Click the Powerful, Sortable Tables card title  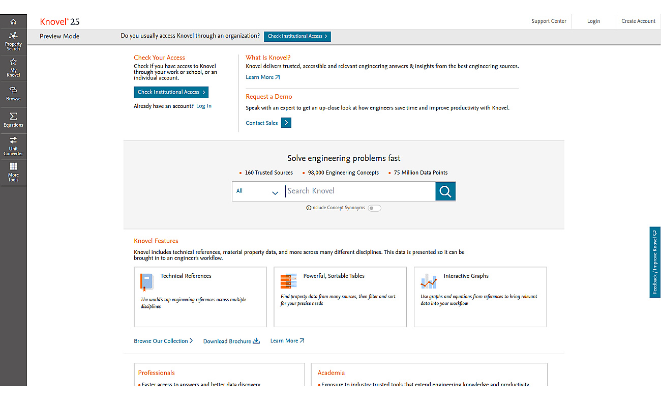(x=334, y=276)
